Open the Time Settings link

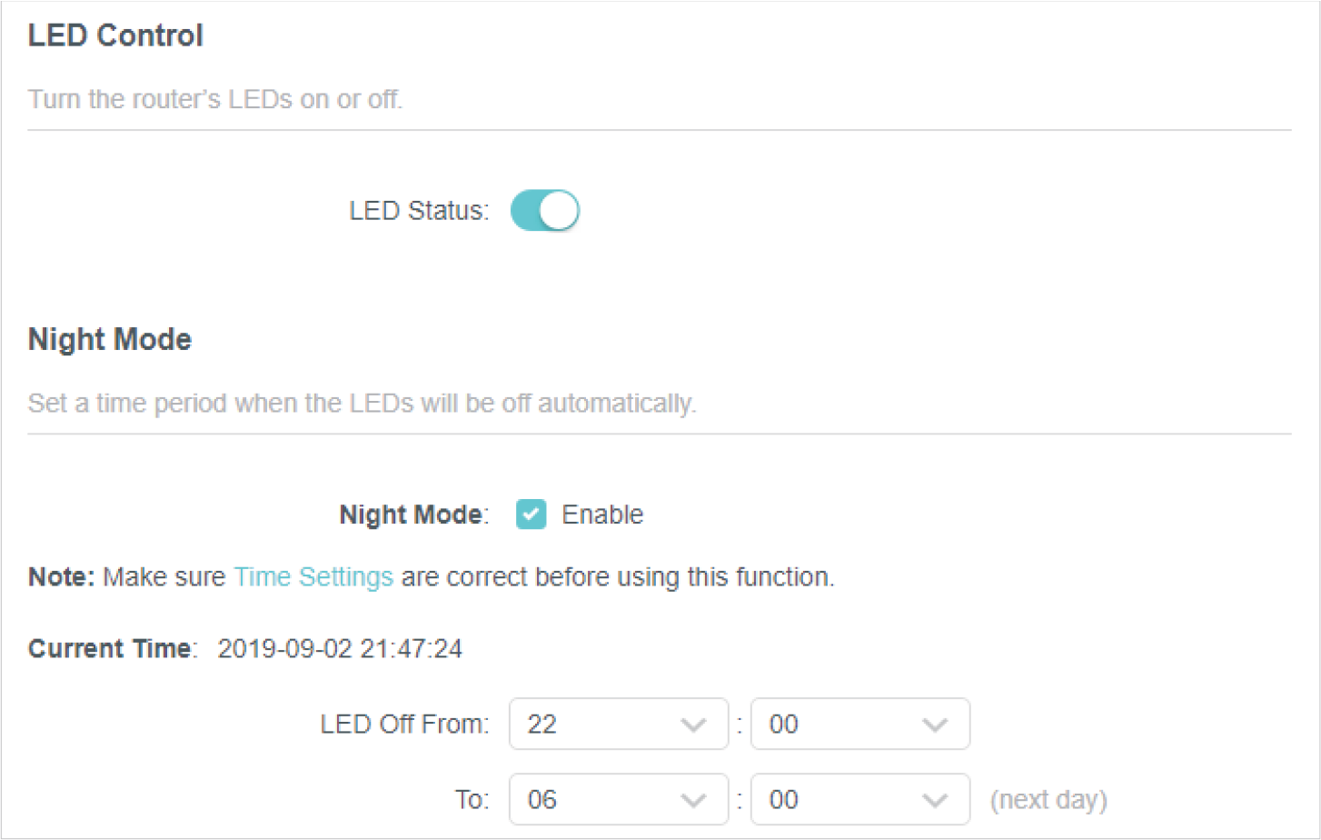pyautogui.click(x=313, y=577)
